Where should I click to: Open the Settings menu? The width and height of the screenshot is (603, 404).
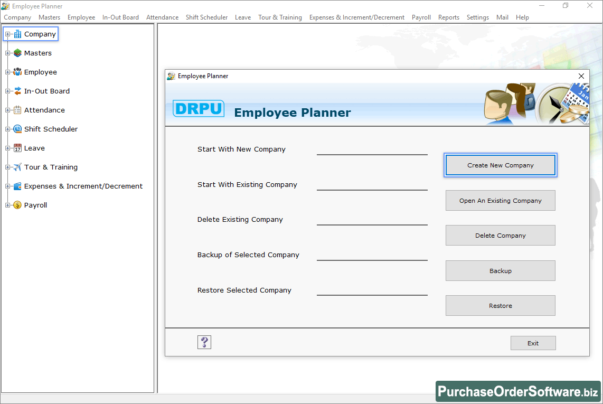click(x=478, y=17)
